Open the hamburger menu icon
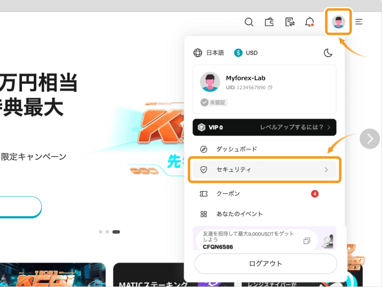 point(359,22)
